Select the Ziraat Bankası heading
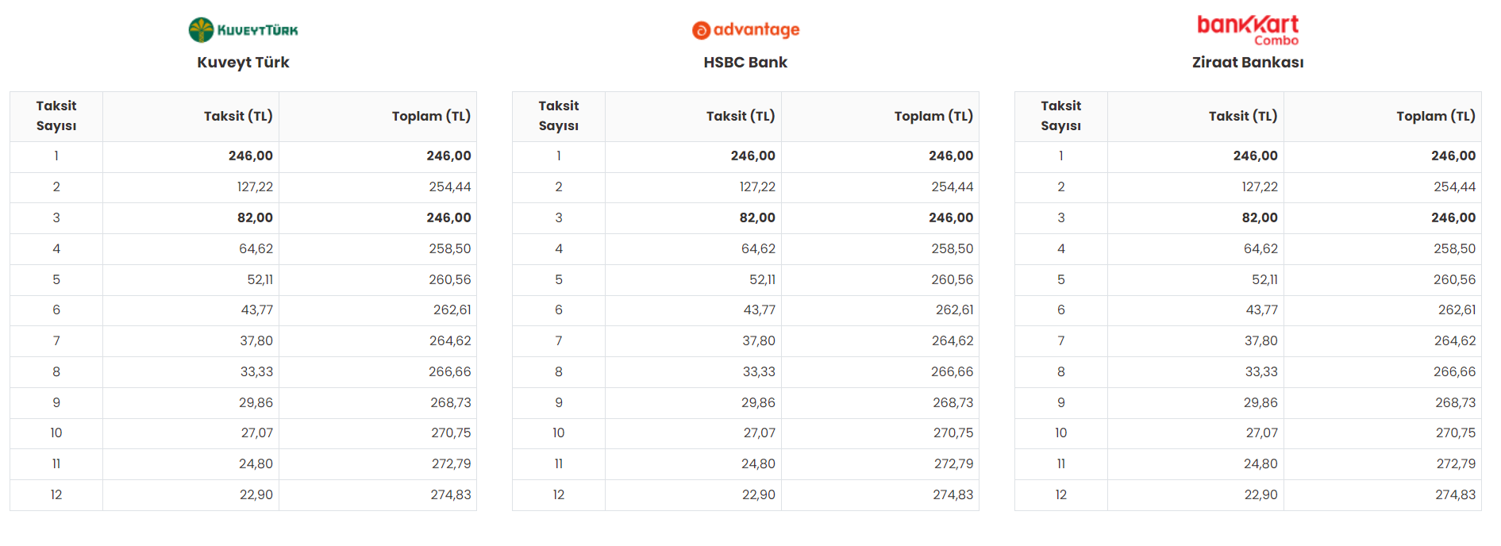This screenshot has height=546, width=1501. 1248,62
